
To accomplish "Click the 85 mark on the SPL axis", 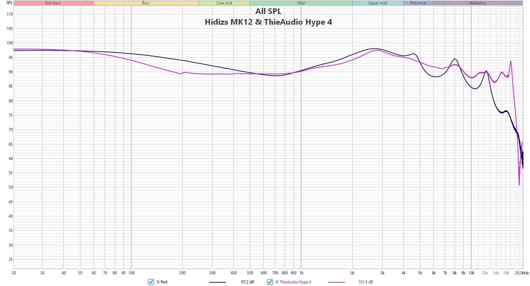I will pyautogui.click(x=11, y=86).
